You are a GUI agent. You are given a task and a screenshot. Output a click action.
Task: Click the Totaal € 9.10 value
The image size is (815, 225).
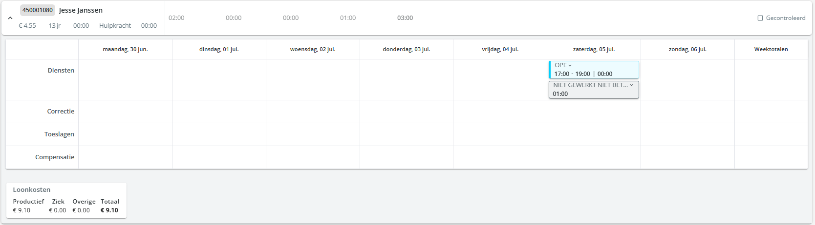[109, 210]
